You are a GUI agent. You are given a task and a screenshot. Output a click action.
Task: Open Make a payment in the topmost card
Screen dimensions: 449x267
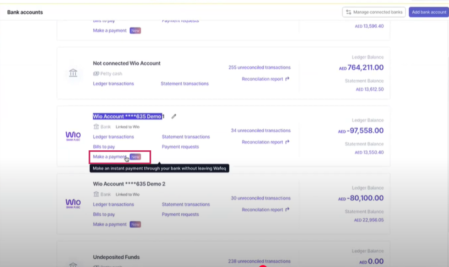[x=109, y=30]
